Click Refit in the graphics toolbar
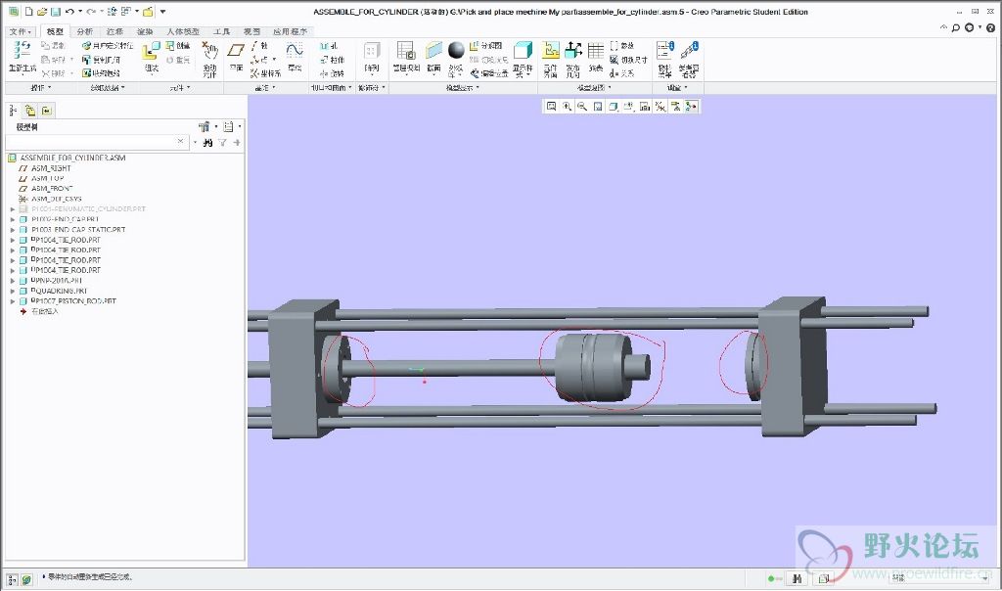The height and width of the screenshot is (591, 1002). pos(551,106)
